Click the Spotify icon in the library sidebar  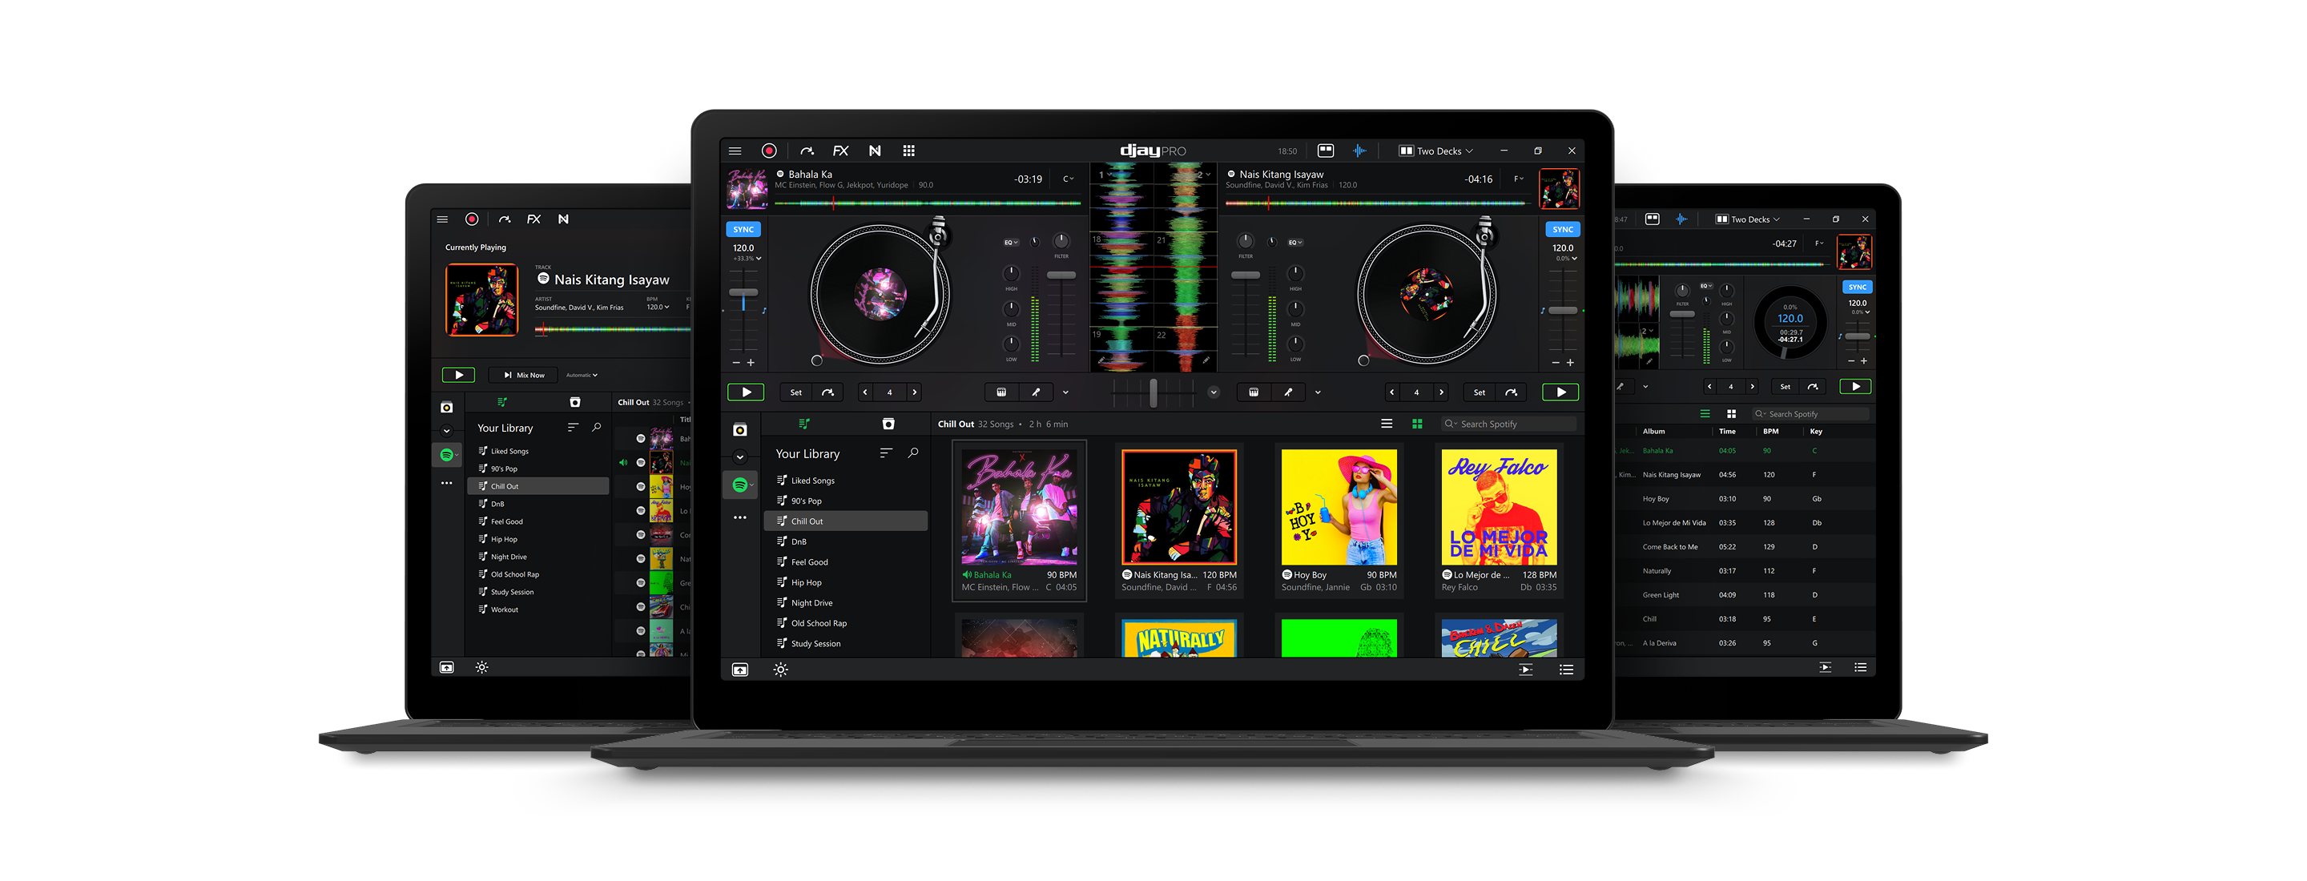point(739,485)
